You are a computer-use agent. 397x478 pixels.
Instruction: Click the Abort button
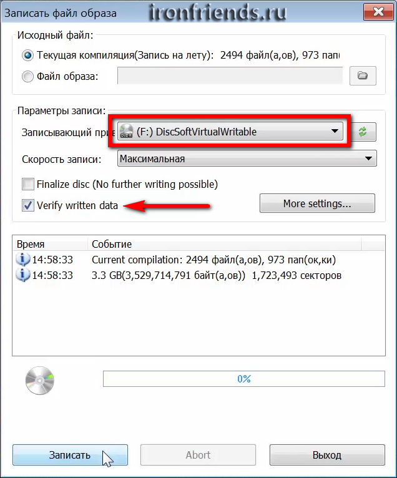pyautogui.click(x=198, y=455)
